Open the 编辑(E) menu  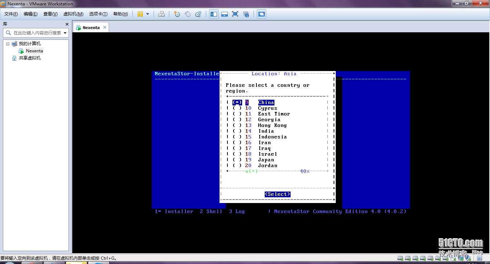point(30,14)
